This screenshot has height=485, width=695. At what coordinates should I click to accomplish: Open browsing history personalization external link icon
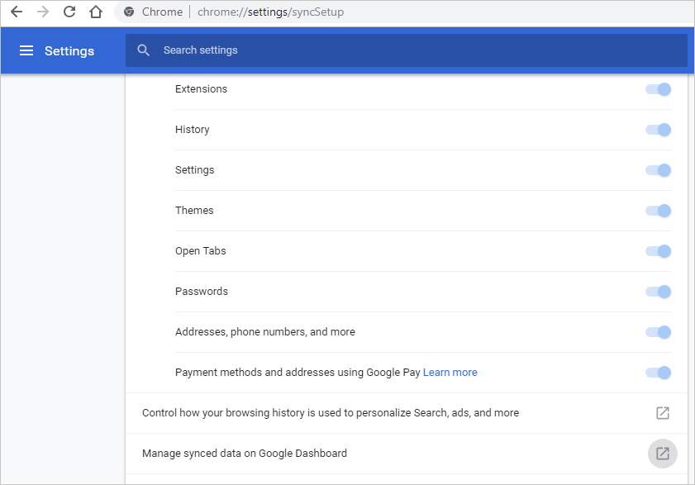[663, 413]
